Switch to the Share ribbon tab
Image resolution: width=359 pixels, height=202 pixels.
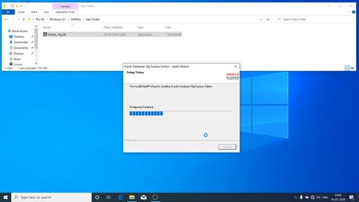(34, 12)
